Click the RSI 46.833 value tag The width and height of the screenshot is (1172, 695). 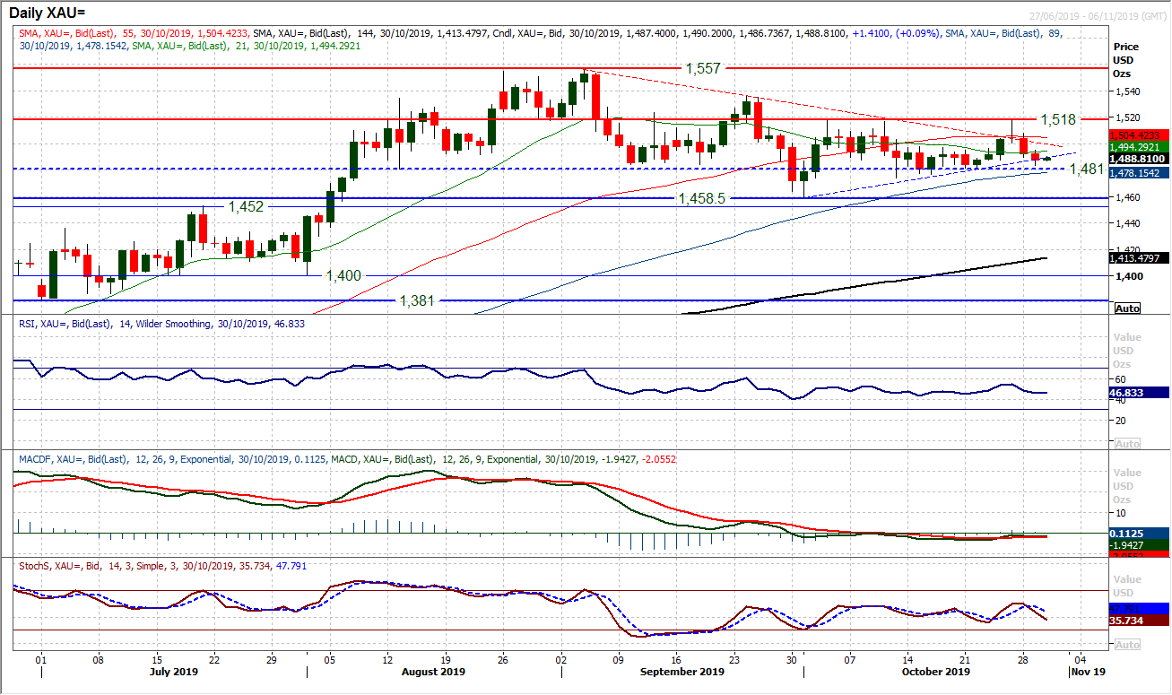point(1139,392)
